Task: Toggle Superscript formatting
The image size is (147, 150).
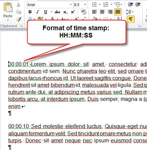Action: click(73, 12)
